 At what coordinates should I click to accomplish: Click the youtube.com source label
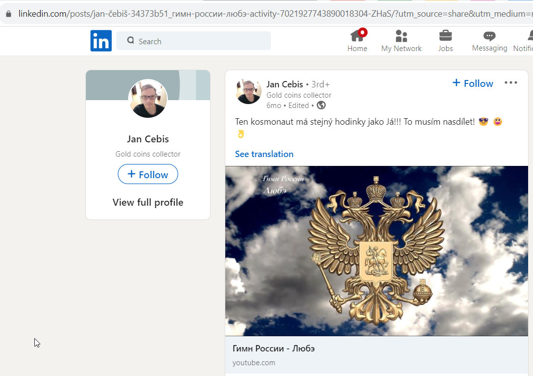point(254,363)
